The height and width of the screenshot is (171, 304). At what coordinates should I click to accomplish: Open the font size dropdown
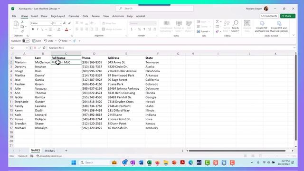(x=61, y=23)
